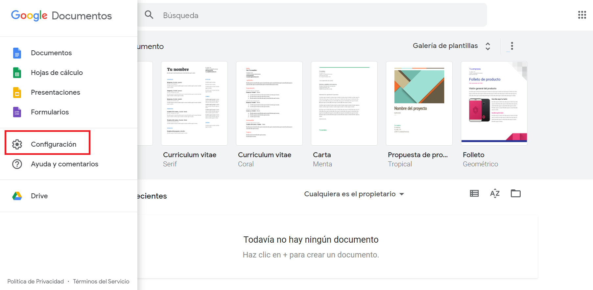Open the Google apps grid

click(582, 15)
